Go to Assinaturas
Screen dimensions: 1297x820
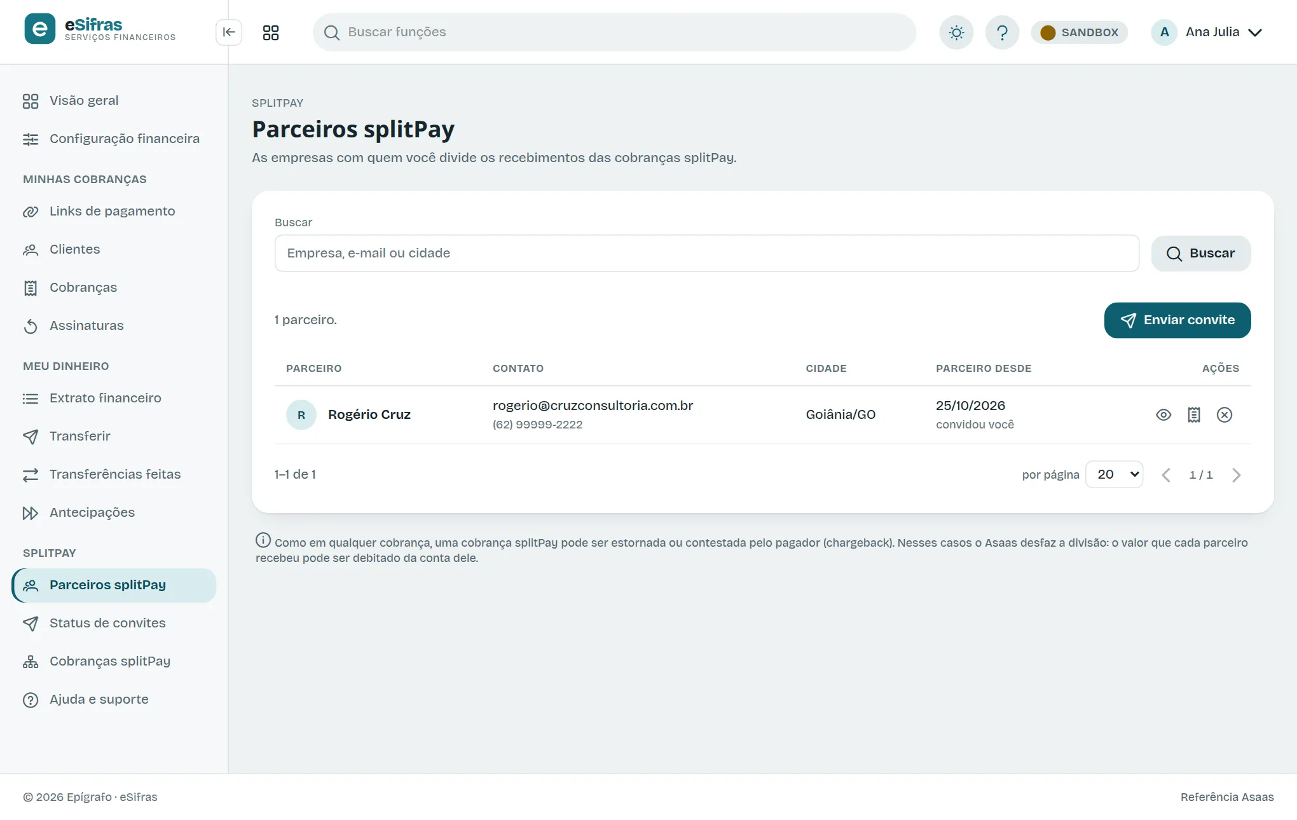(x=114, y=325)
